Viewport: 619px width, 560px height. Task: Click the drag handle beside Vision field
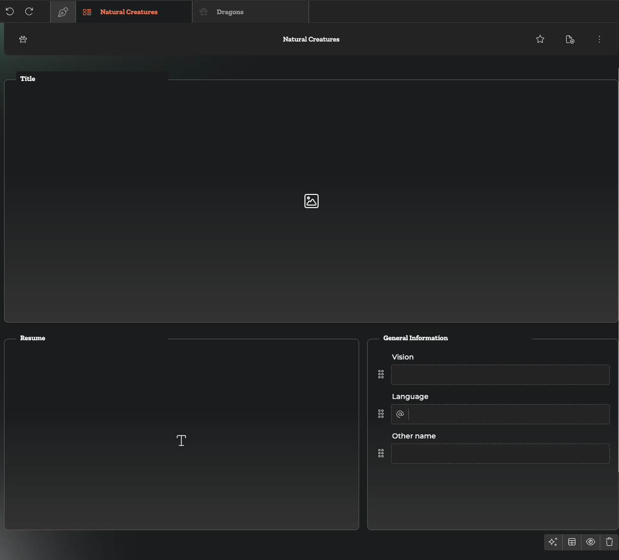(381, 374)
